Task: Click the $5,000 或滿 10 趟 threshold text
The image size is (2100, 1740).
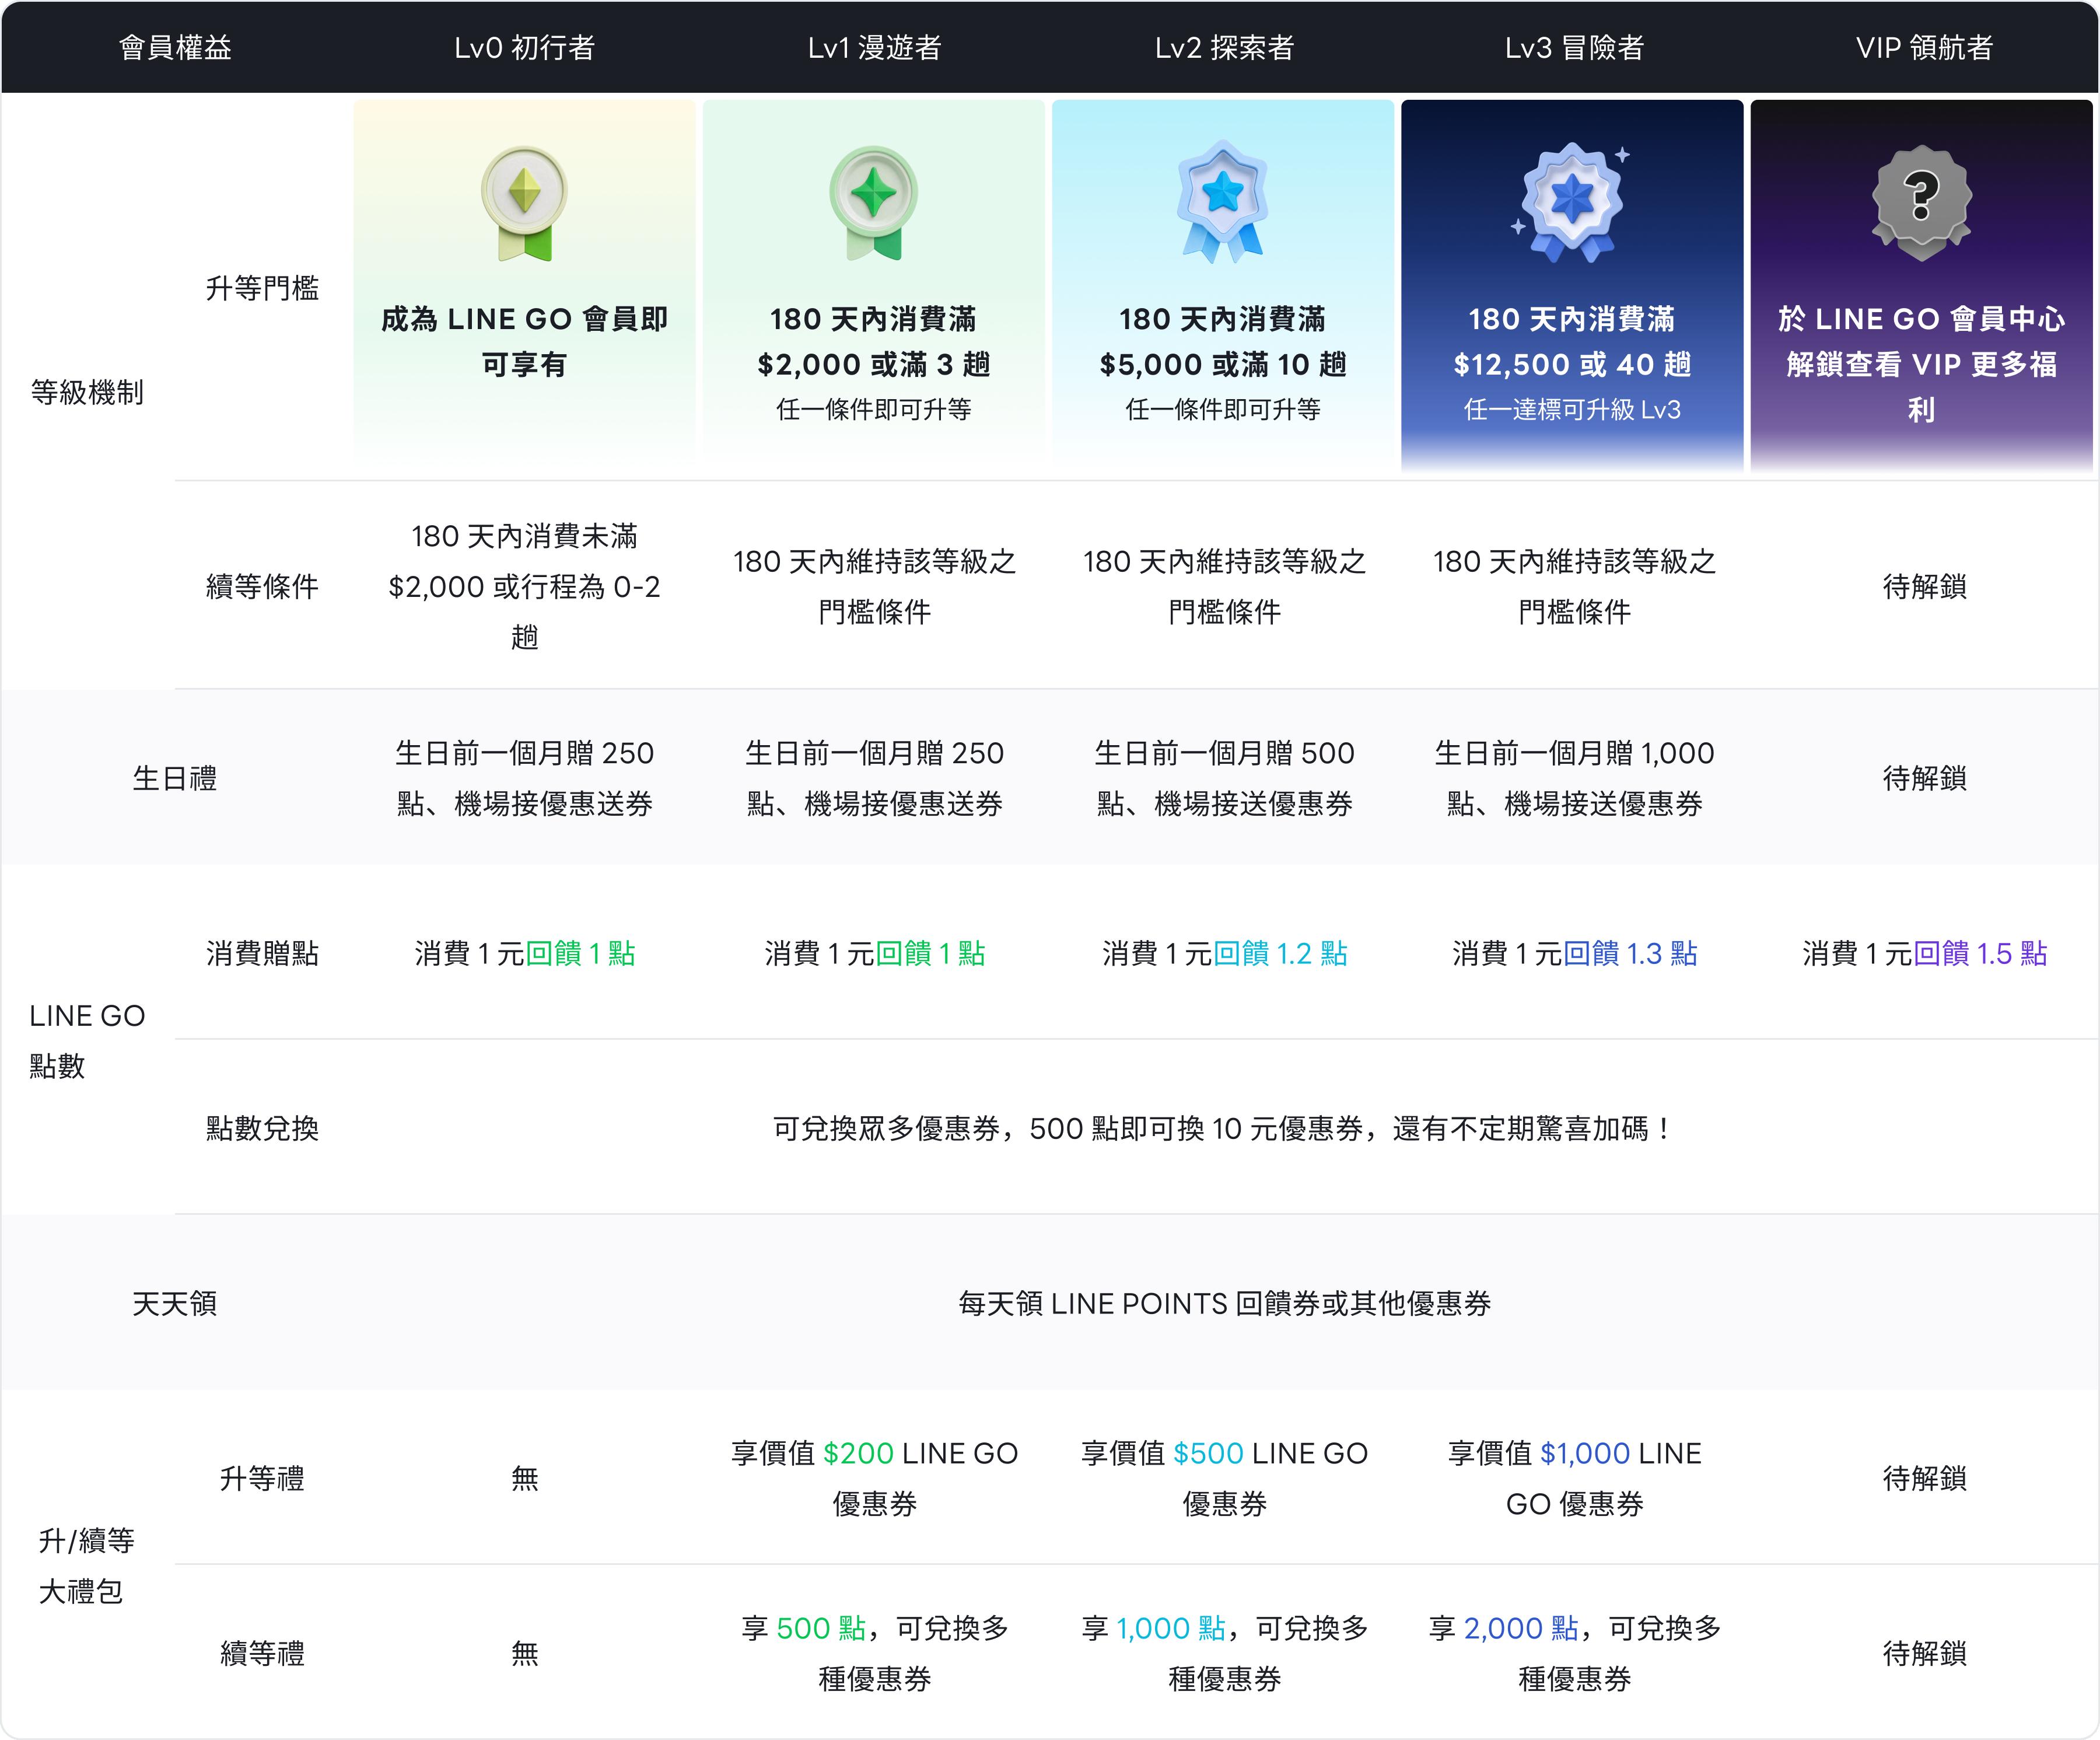Action: [x=1222, y=364]
